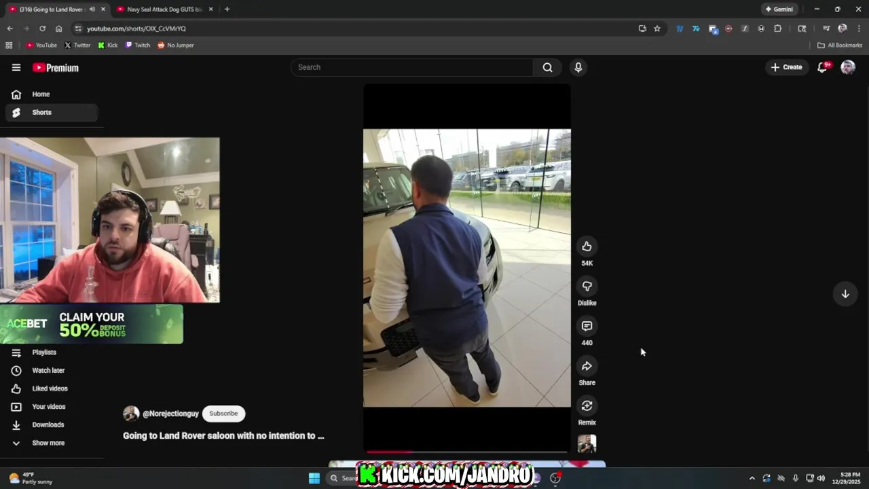Open the sound source thumbnail below Remix
869x489 pixels.
[x=587, y=444]
